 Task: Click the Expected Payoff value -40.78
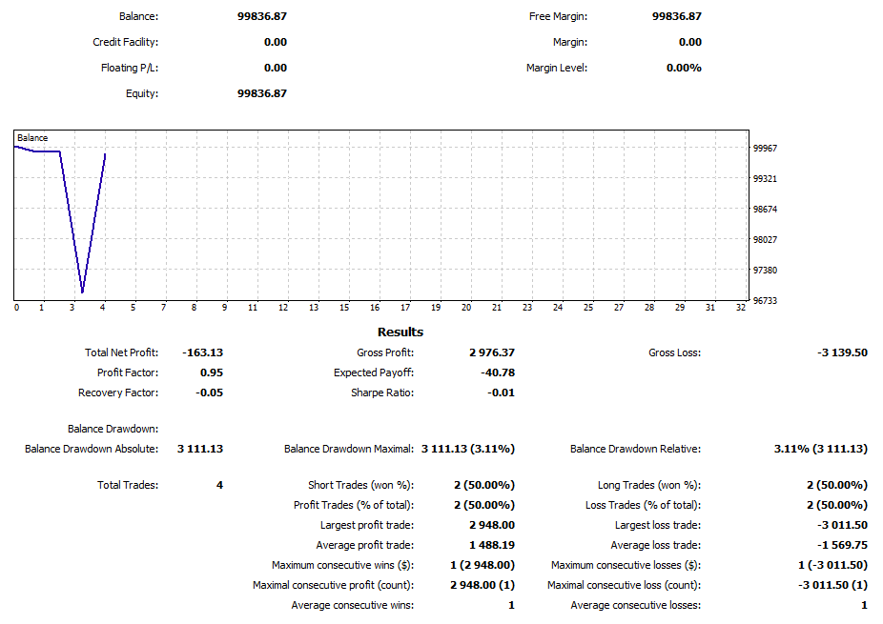[x=498, y=372]
